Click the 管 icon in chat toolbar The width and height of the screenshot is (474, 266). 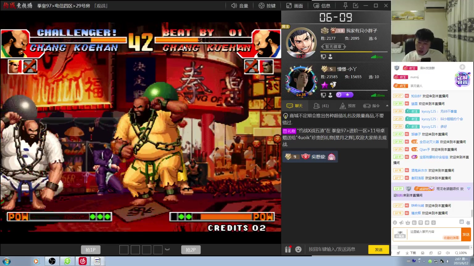(421, 223)
